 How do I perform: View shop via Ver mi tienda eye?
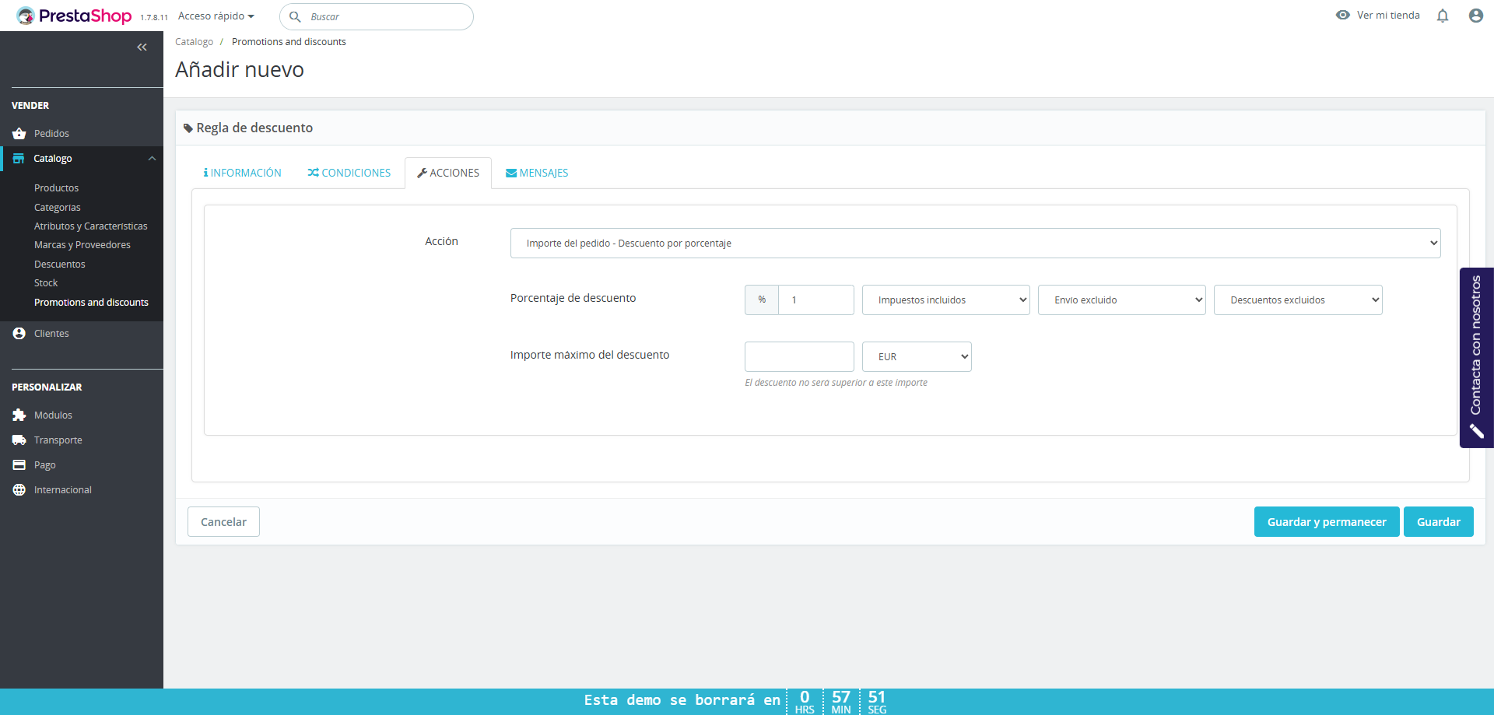click(1343, 15)
